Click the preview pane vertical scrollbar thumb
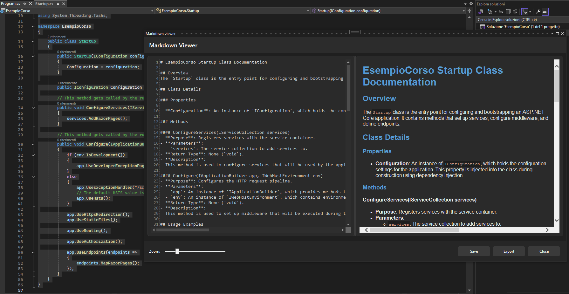Image resolution: width=569 pixels, height=294 pixels. [x=557, y=86]
